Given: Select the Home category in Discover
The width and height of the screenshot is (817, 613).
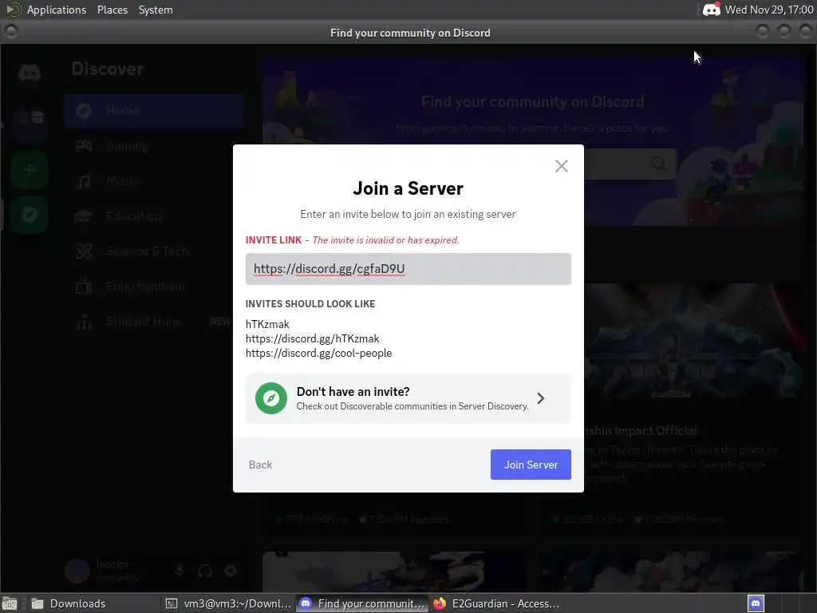Looking at the screenshot, I should 153,110.
